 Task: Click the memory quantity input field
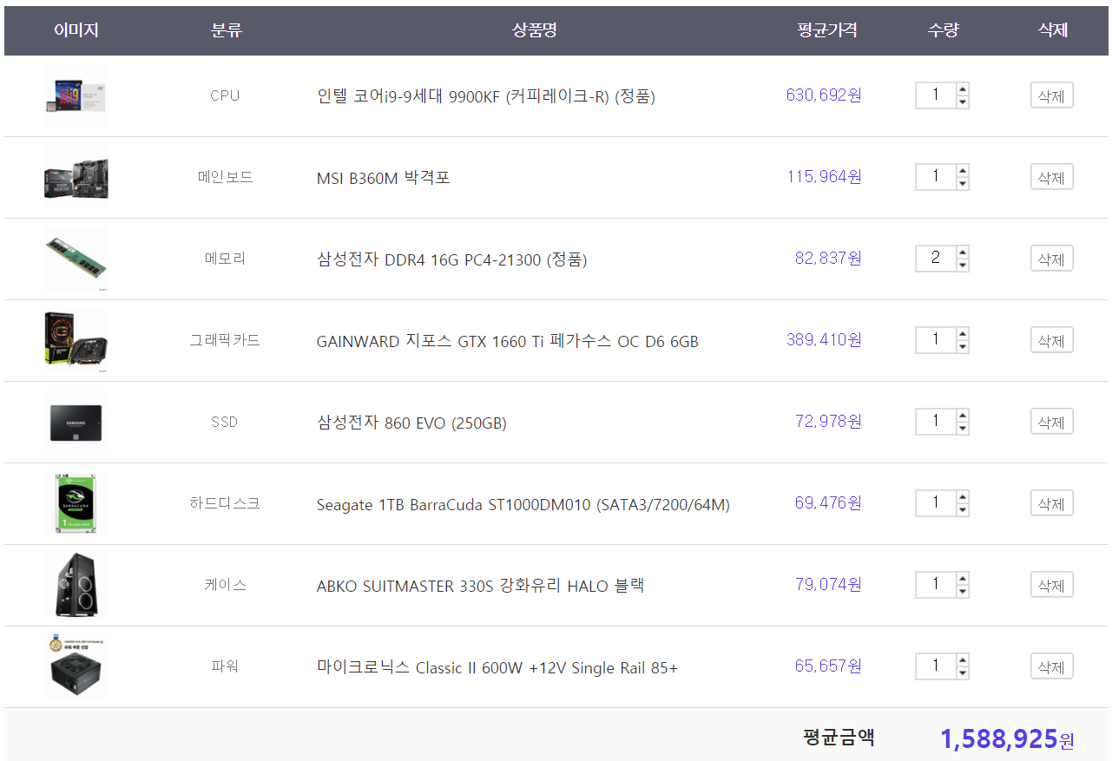[x=936, y=259]
